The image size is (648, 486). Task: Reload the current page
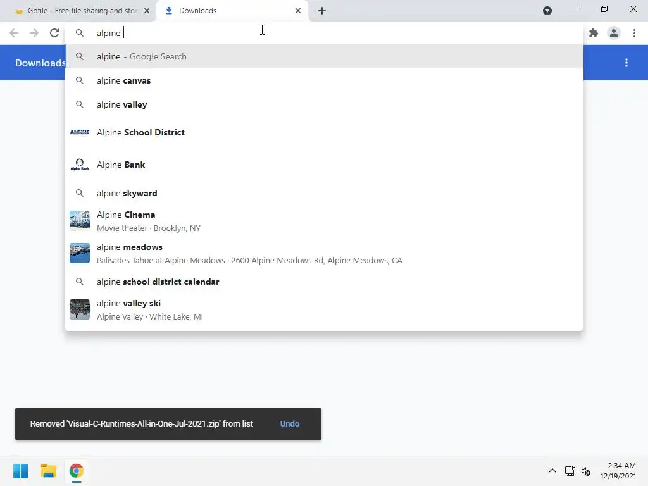(54, 33)
